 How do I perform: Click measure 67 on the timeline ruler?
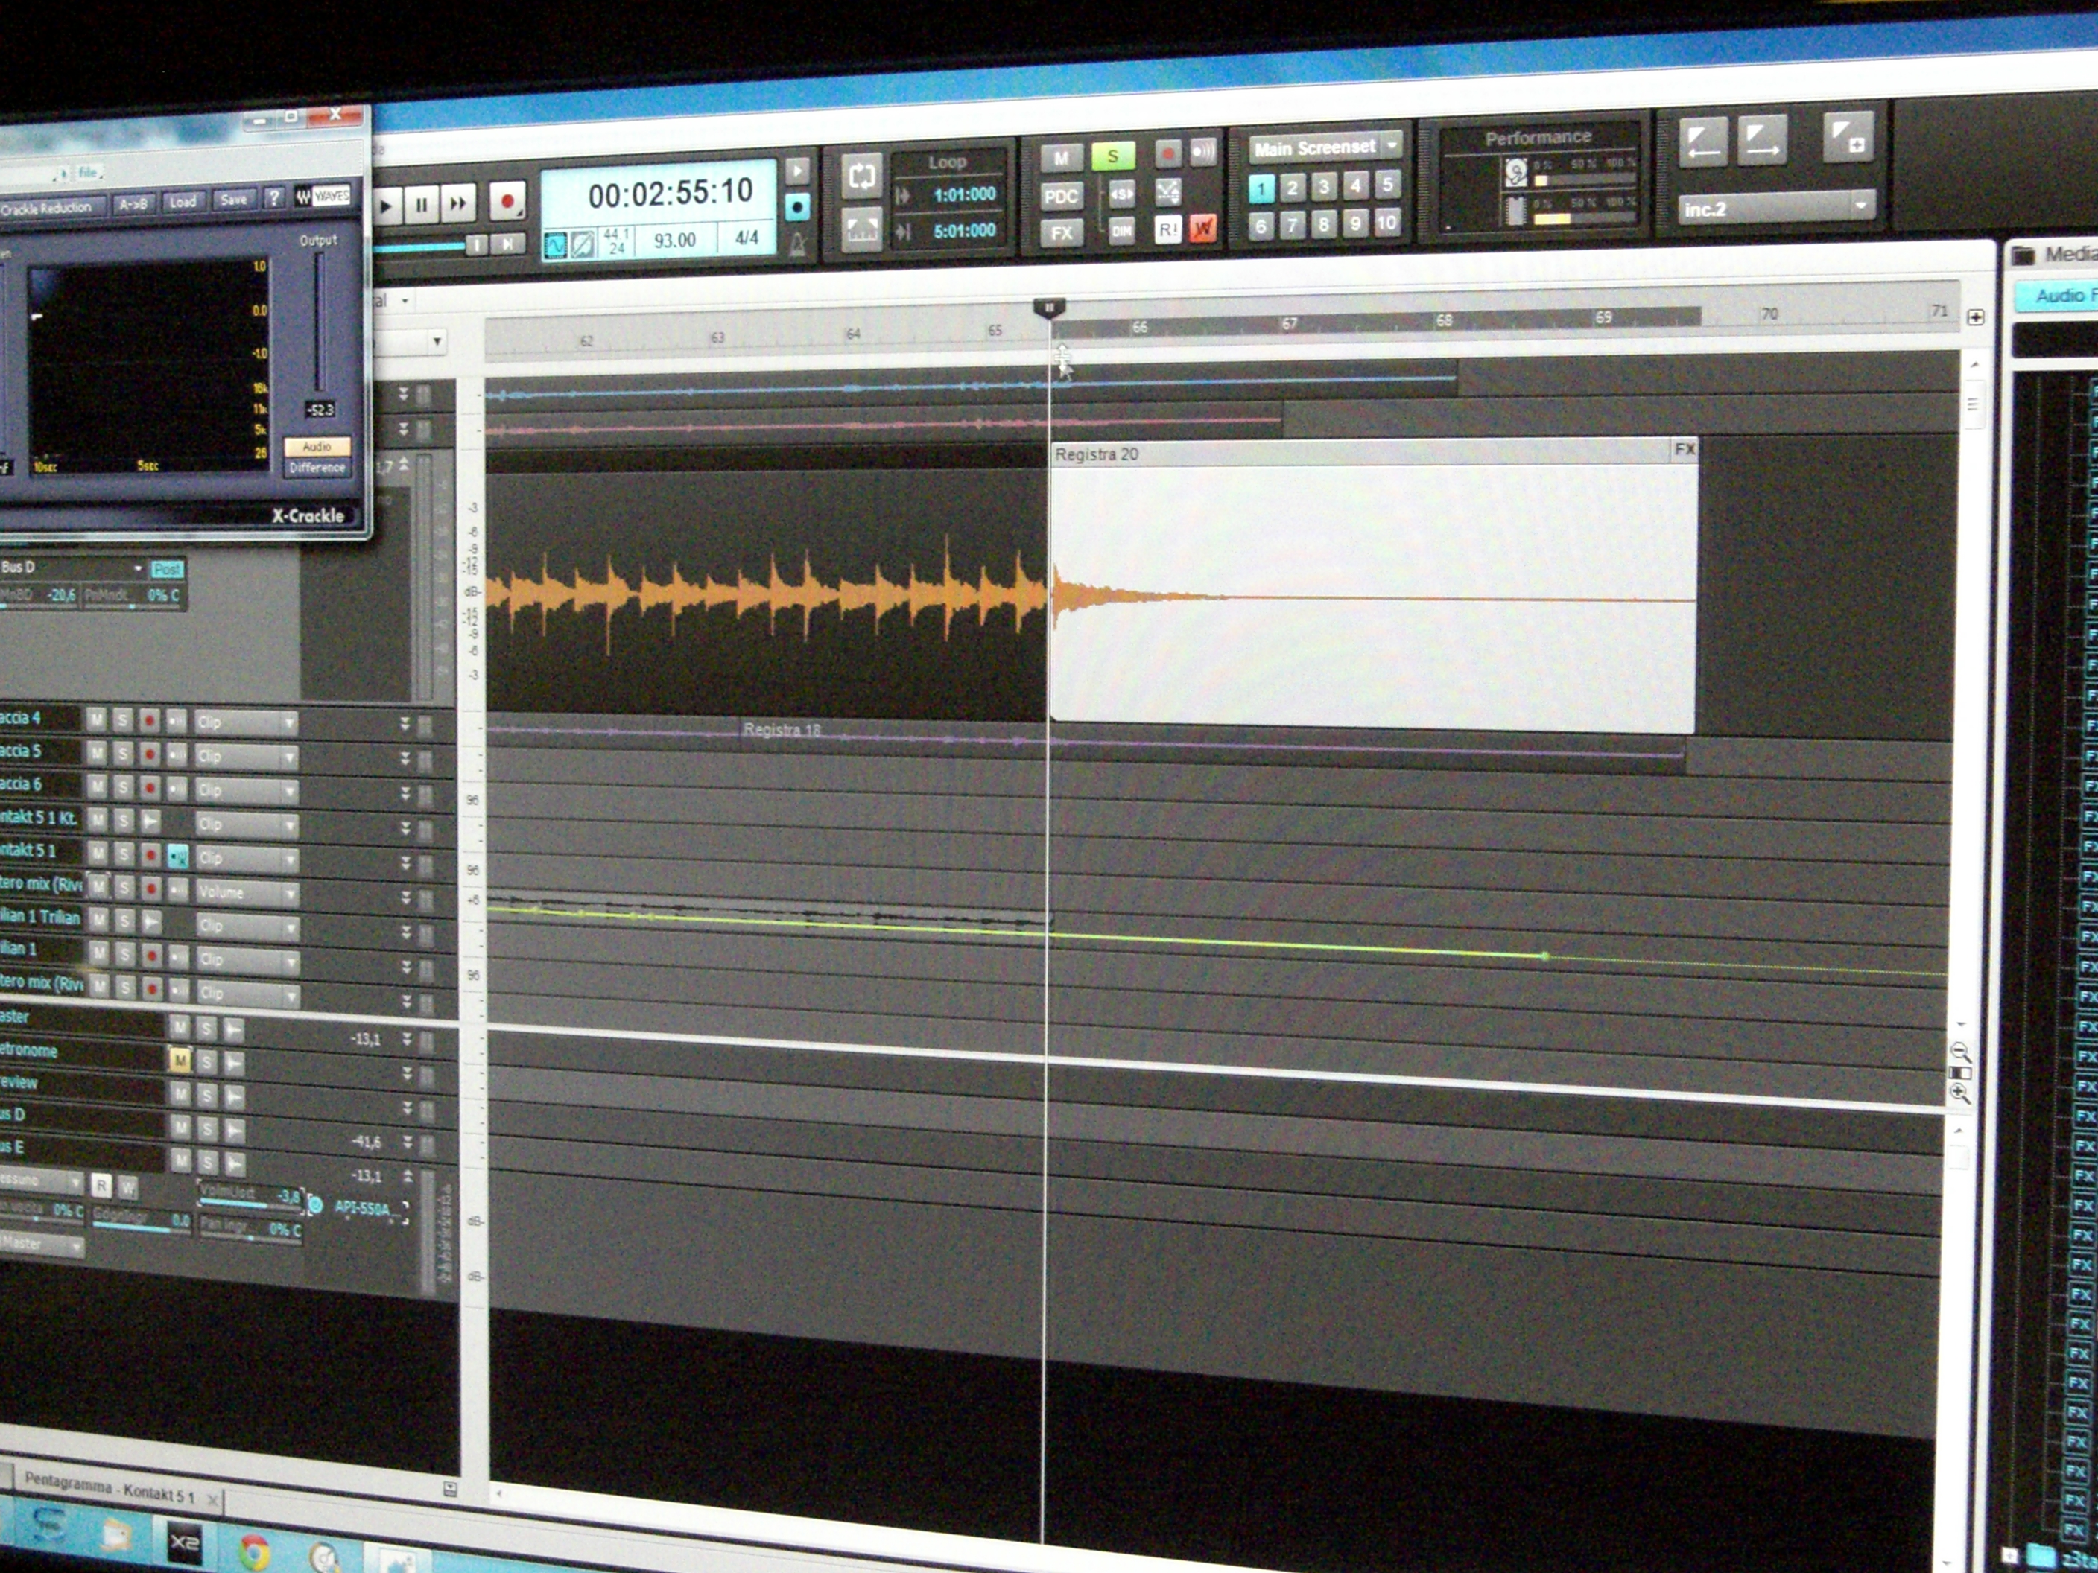(1289, 324)
